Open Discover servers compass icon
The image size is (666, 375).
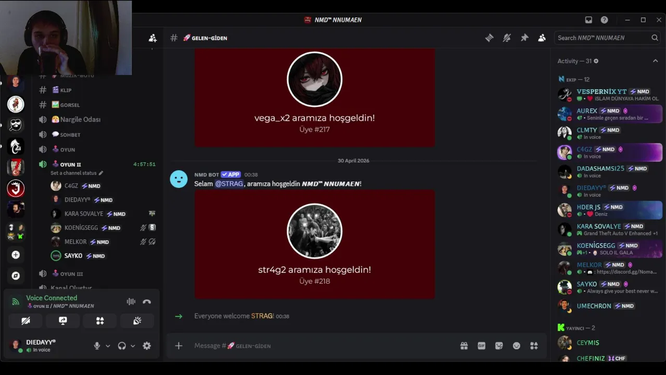[x=16, y=276]
